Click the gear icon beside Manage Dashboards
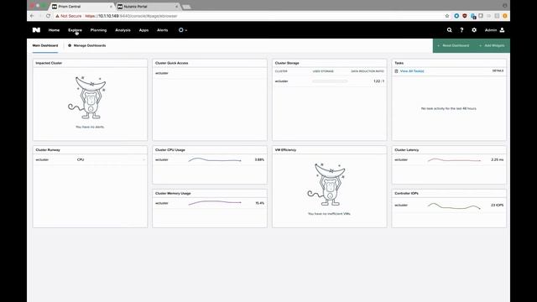 coord(70,45)
